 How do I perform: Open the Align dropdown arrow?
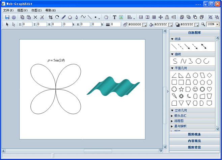(134, 18)
